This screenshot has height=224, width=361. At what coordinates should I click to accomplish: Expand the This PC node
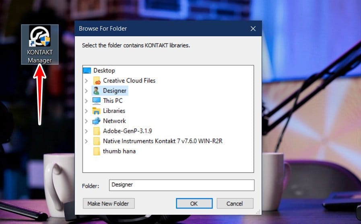87,101
